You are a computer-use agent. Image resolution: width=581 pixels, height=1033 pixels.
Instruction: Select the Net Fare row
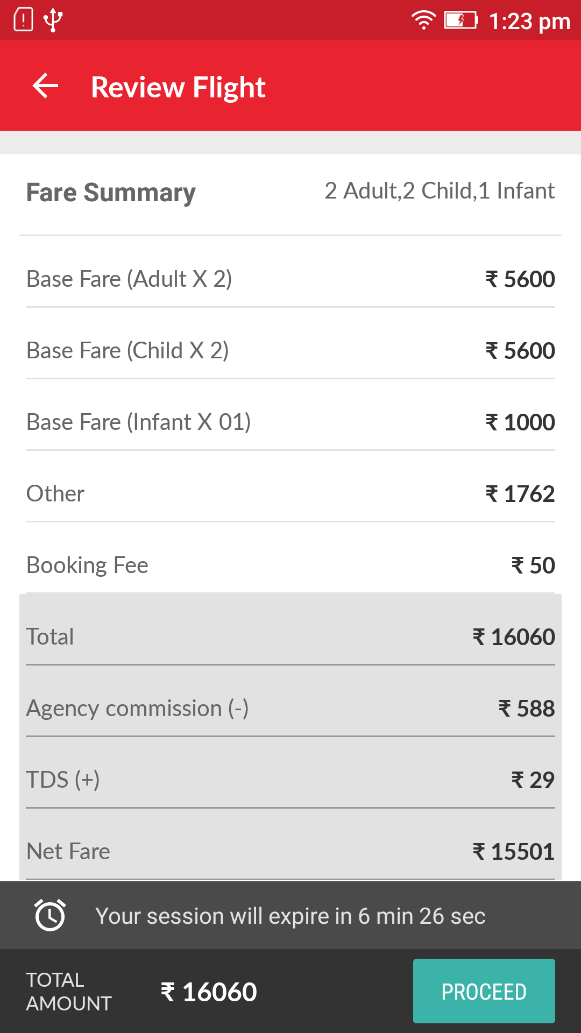(290, 852)
